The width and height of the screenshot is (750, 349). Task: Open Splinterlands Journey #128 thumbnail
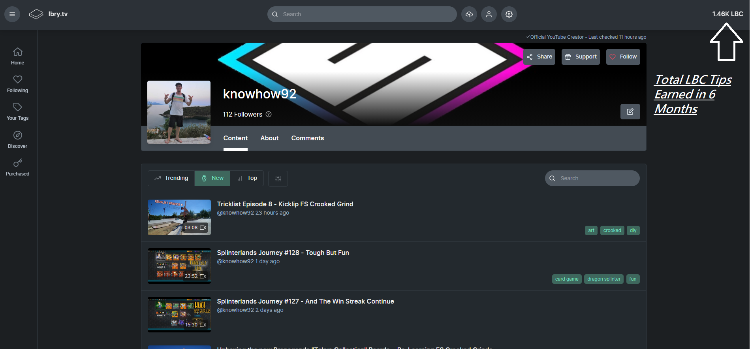point(179,266)
